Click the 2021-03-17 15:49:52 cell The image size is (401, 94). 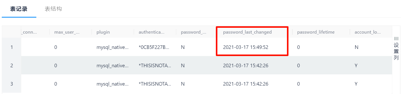tap(246, 47)
